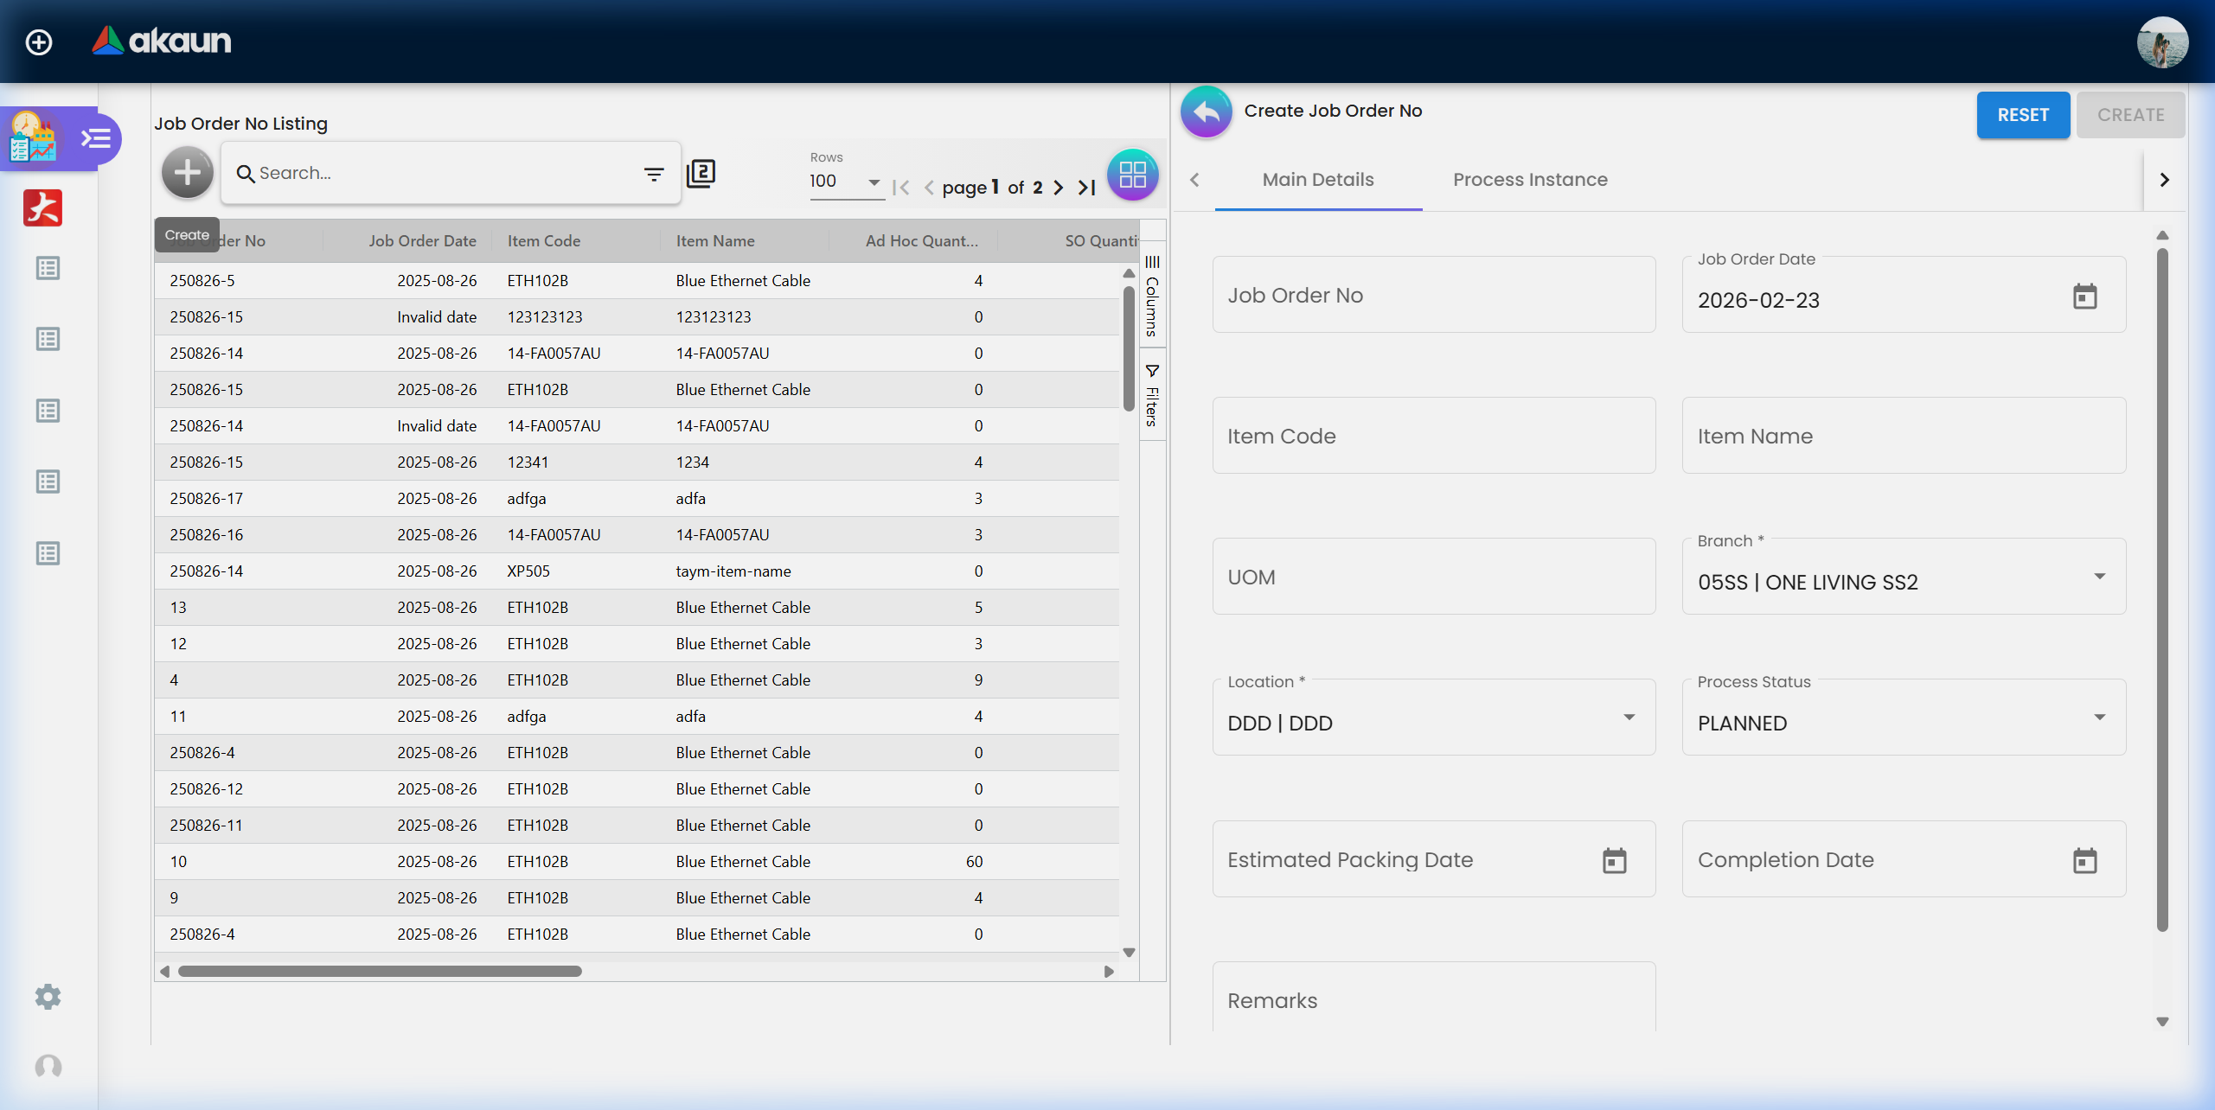
Task: Open the Job Order Date calendar picker
Action: click(2086, 297)
